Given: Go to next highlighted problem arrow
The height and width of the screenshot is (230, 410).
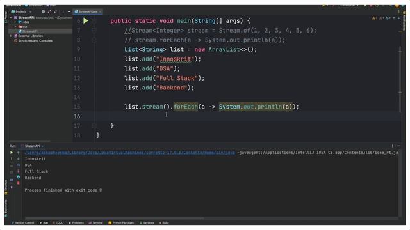Looking at the screenshot, I should click(398, 18).
